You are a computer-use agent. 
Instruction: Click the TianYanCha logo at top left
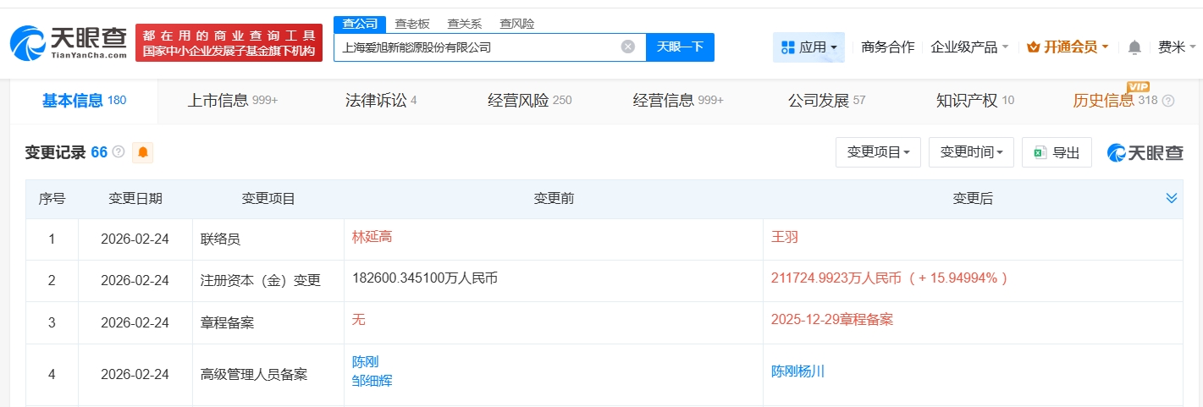click(x=68, y=42)
